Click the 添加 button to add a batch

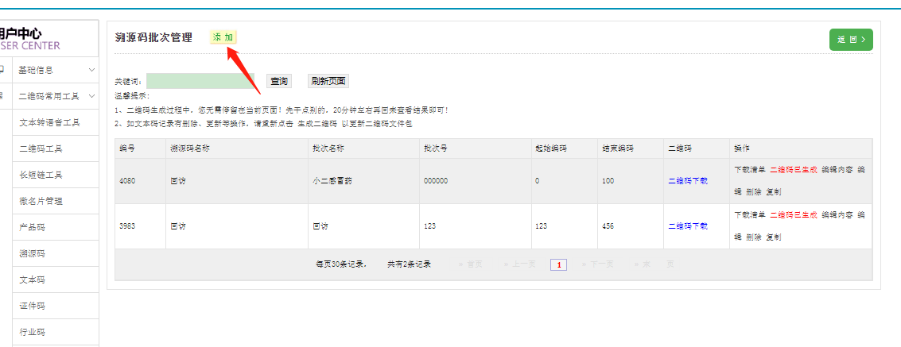[x=223, y=37]
